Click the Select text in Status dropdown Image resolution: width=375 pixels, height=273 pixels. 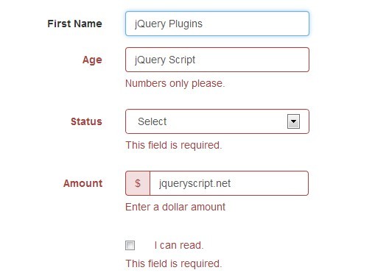coord(153,121)
